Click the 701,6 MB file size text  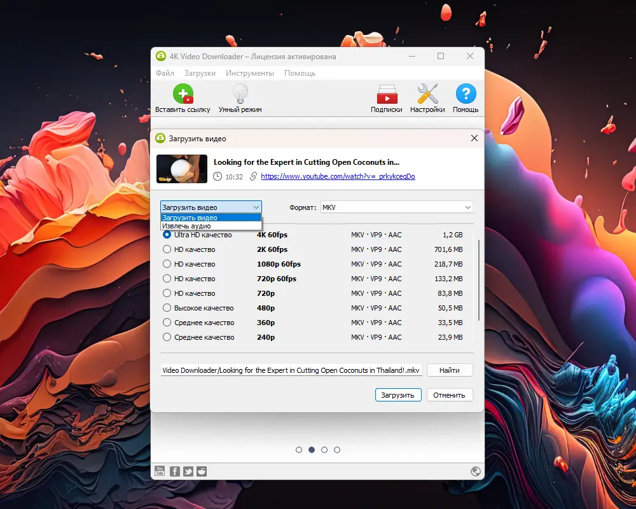point(448,249)
